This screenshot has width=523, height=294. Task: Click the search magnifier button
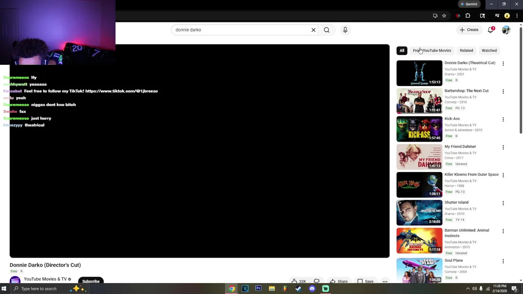click(326, 30)
